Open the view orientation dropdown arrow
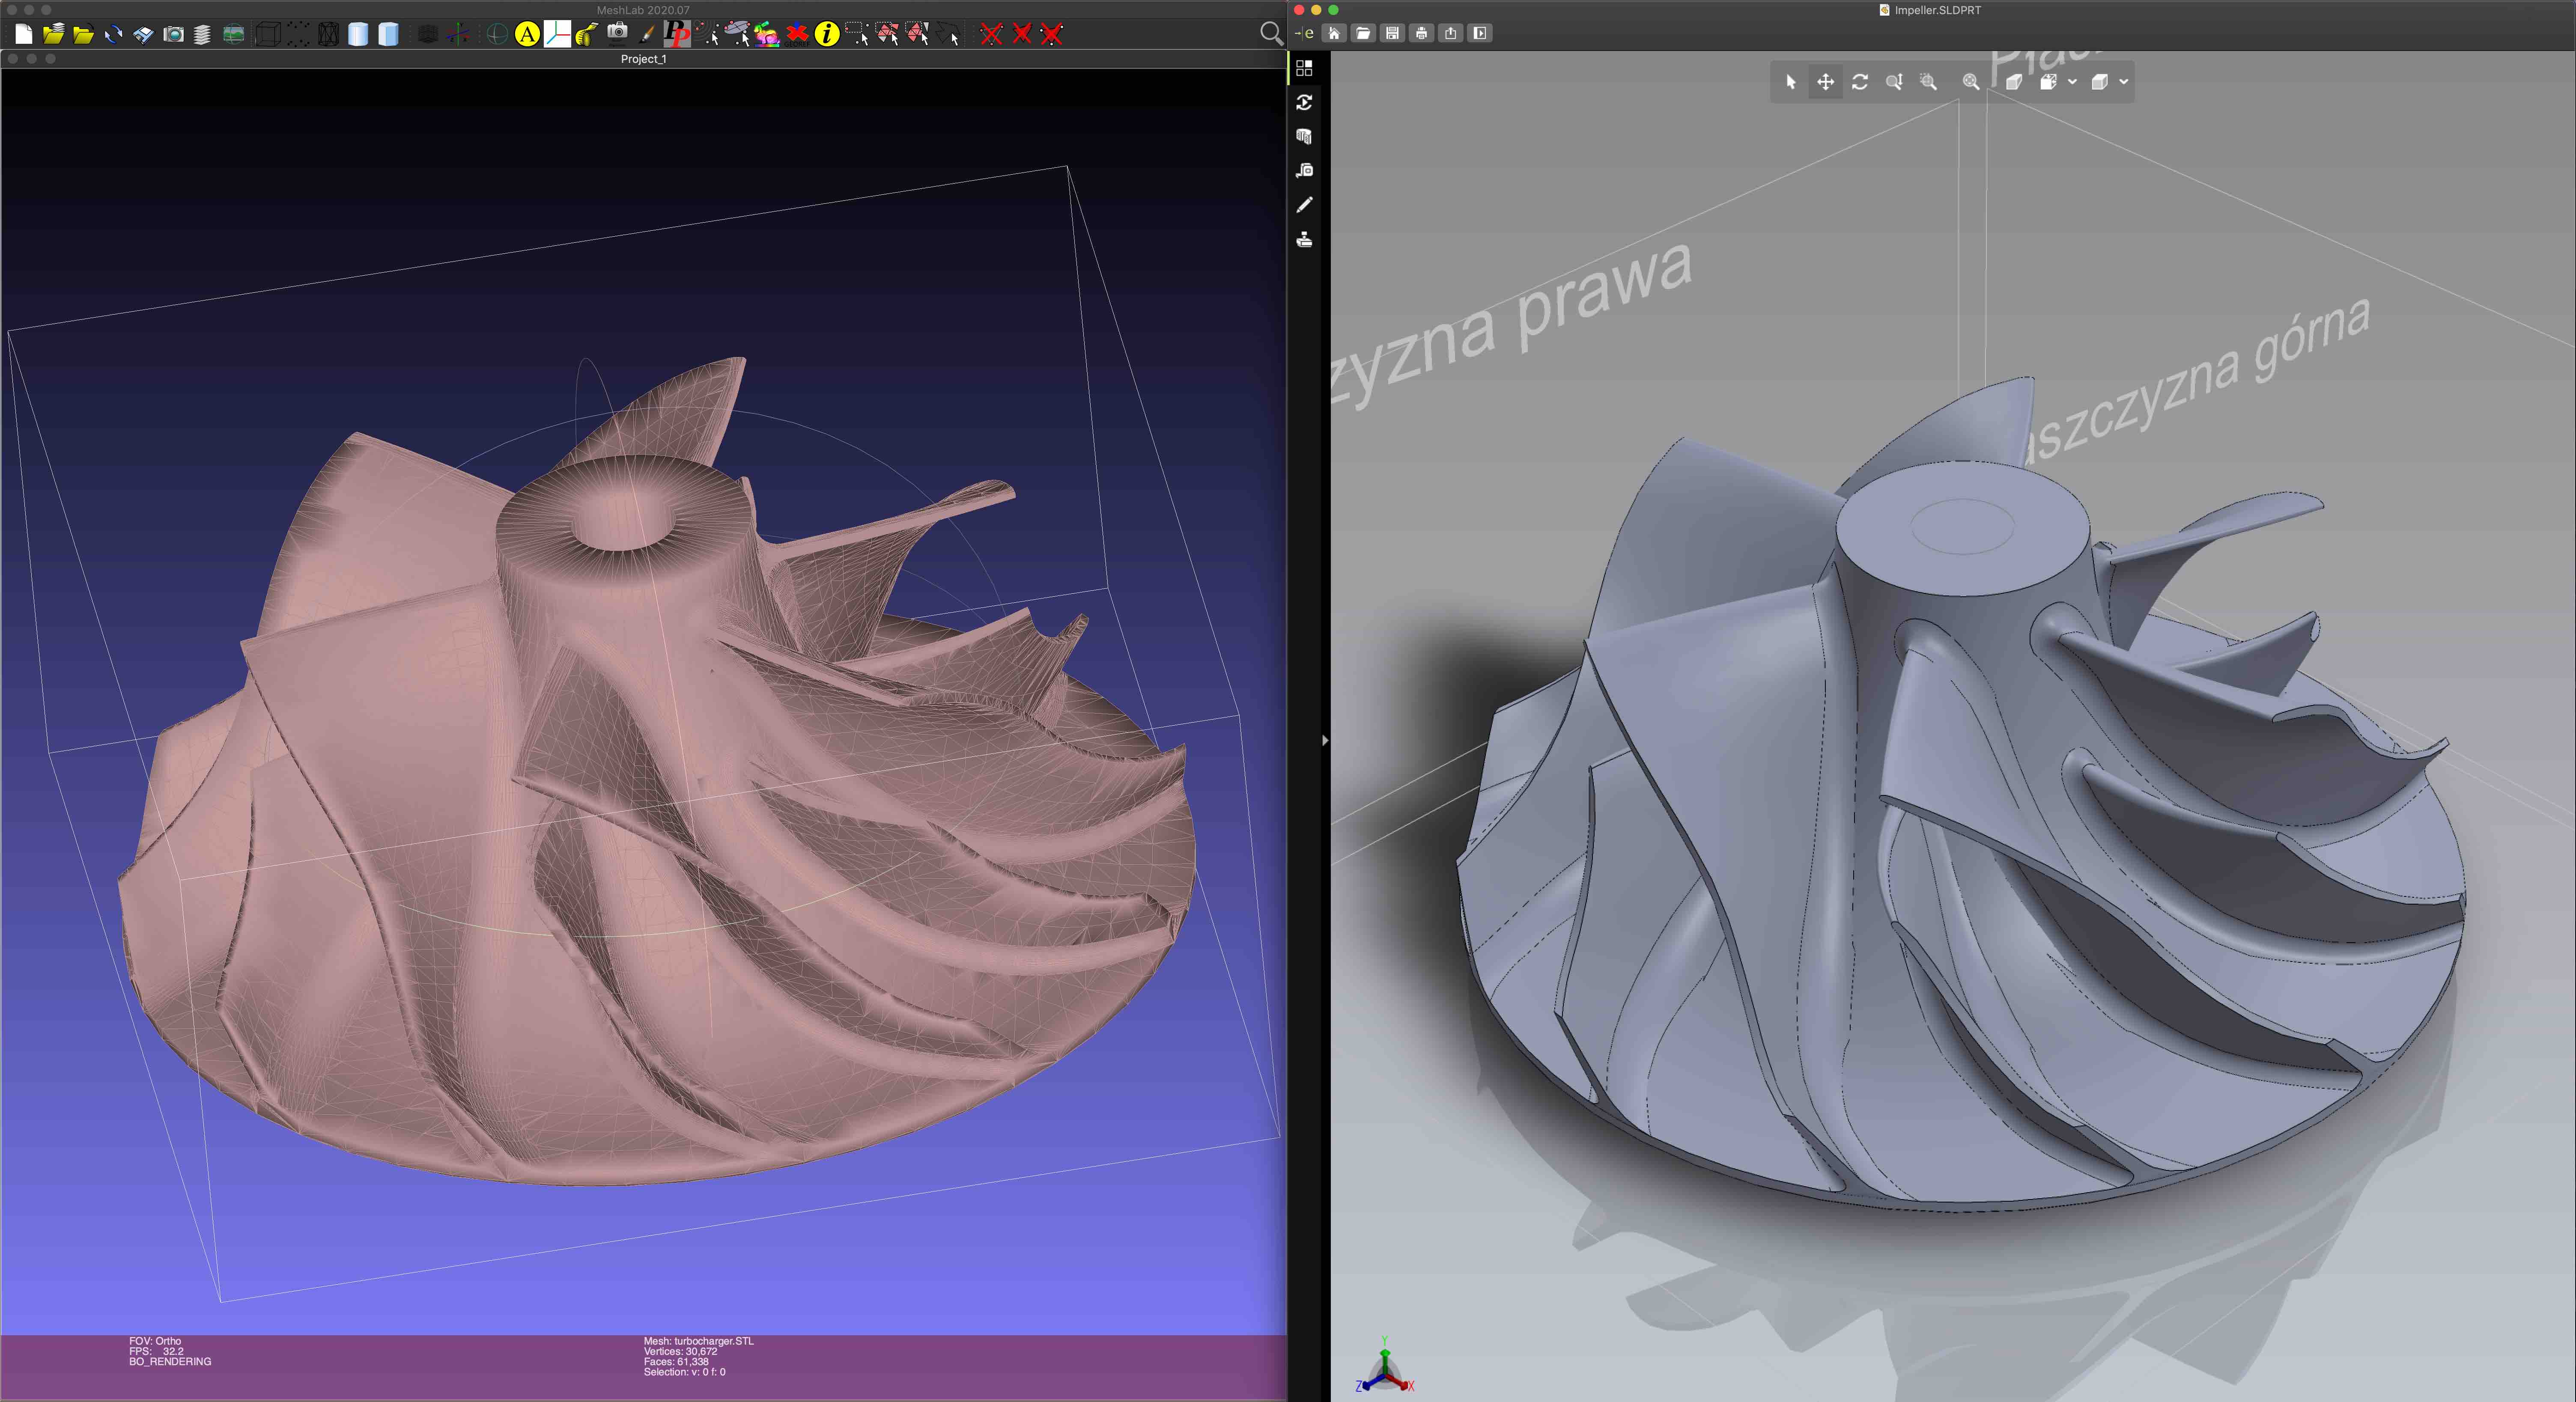Viewport: 2576px width, 1402px height. click(2072, 82)
